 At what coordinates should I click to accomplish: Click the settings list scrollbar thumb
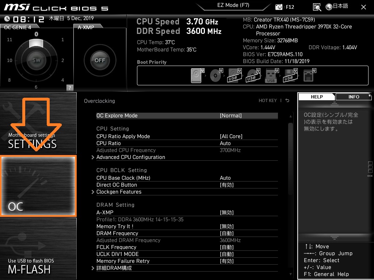pos(290,159)
